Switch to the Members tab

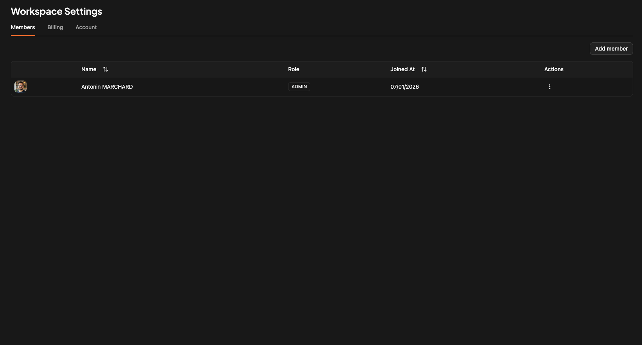click(23, 27)
